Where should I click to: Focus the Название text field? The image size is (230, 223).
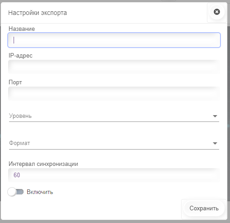(114, 40)
